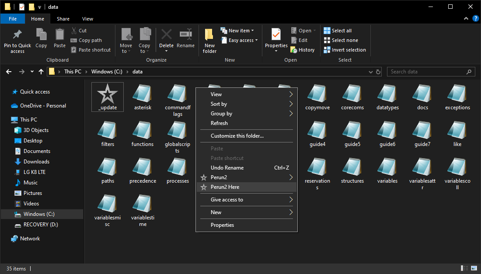The image size is (481, 274).
Task: Open address bar history dropdown
Action: click(x=370, y=72)
